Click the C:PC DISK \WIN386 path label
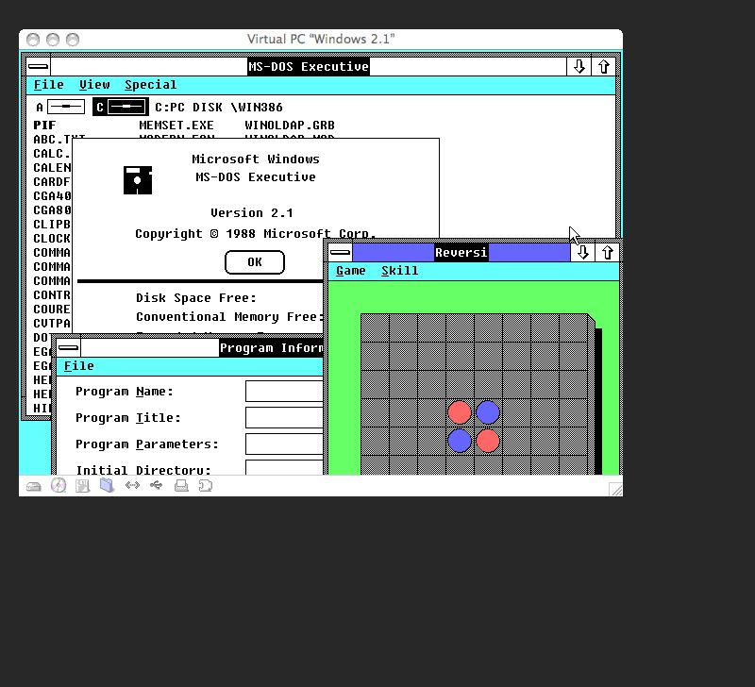Viewport: 755px width, 687px height. click(x=219, y=107)
